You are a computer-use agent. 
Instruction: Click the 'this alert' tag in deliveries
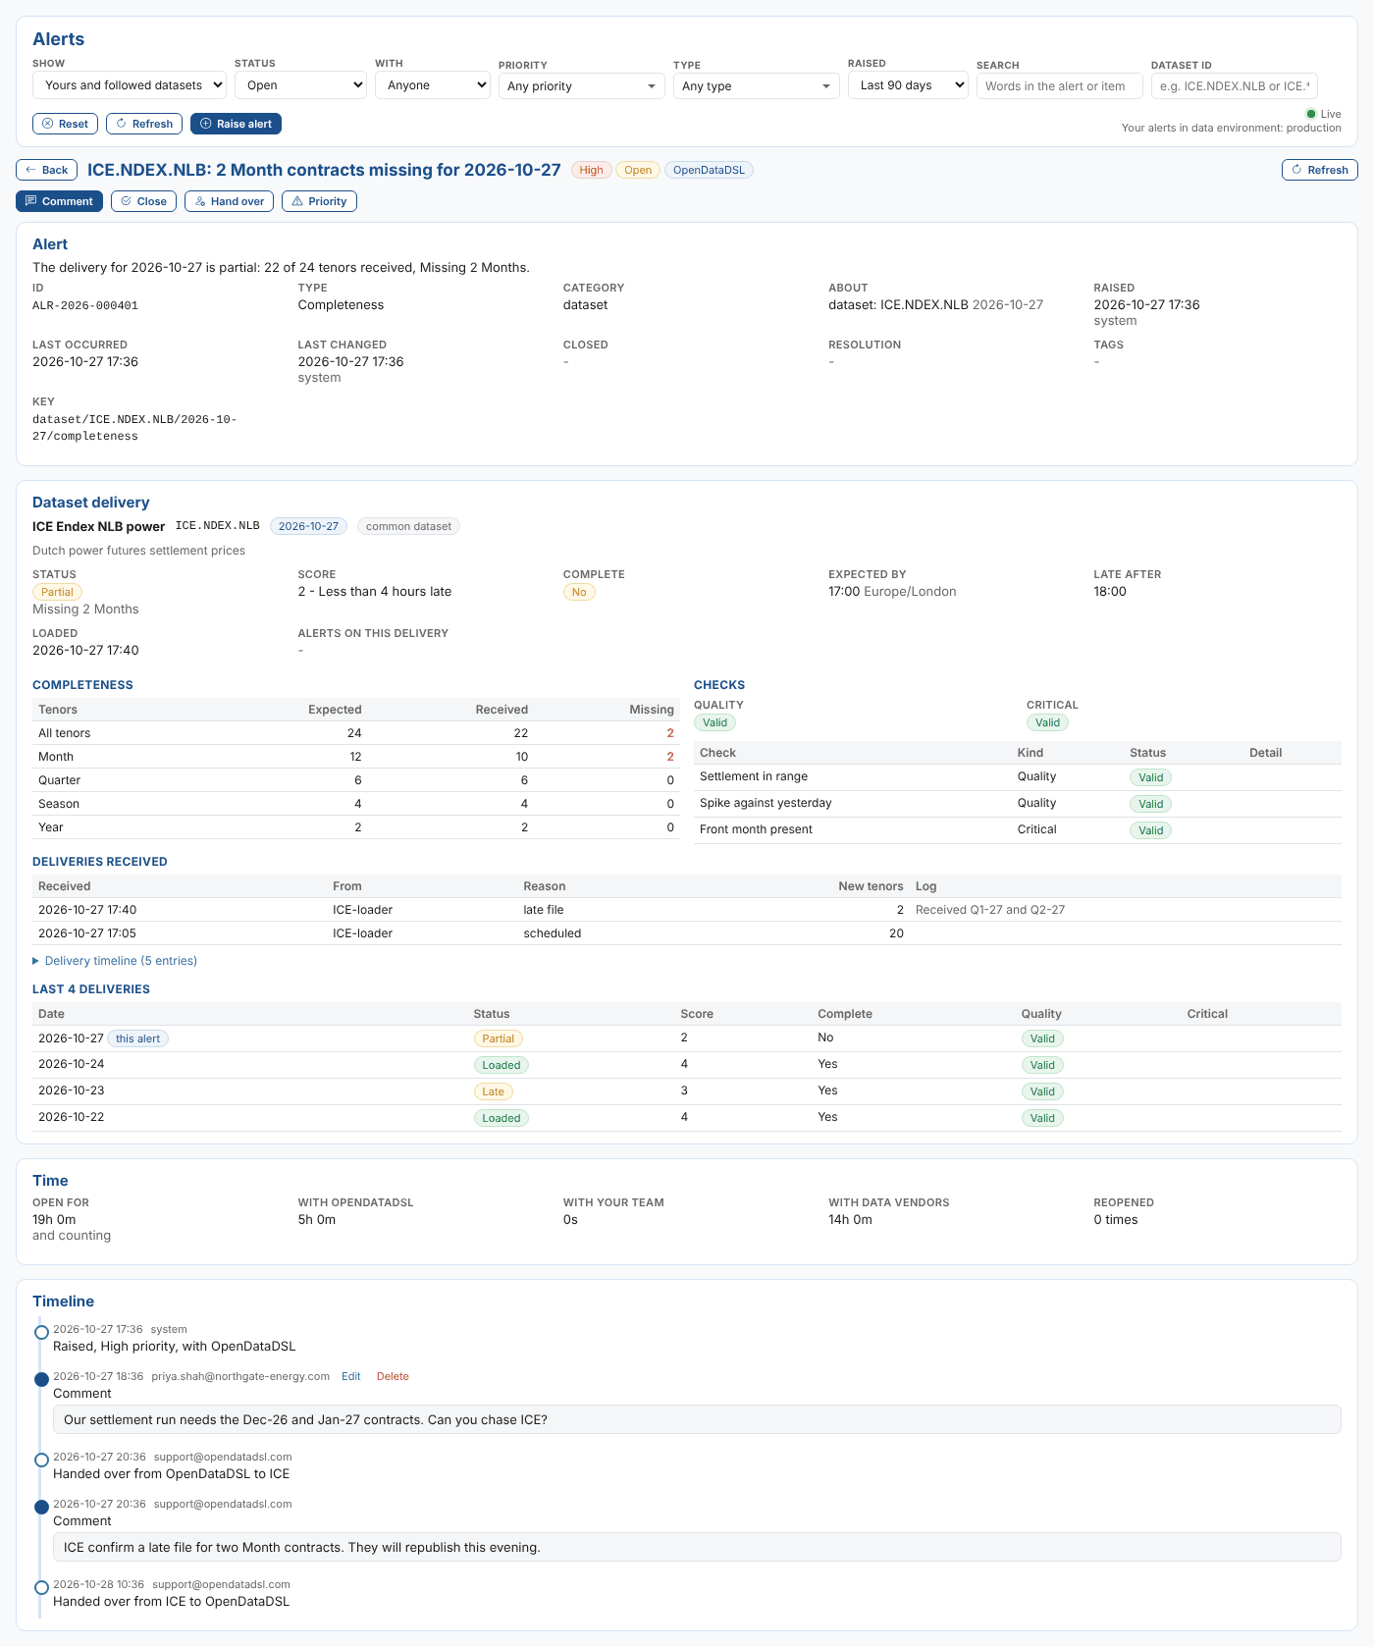[x=137, y=1038]
